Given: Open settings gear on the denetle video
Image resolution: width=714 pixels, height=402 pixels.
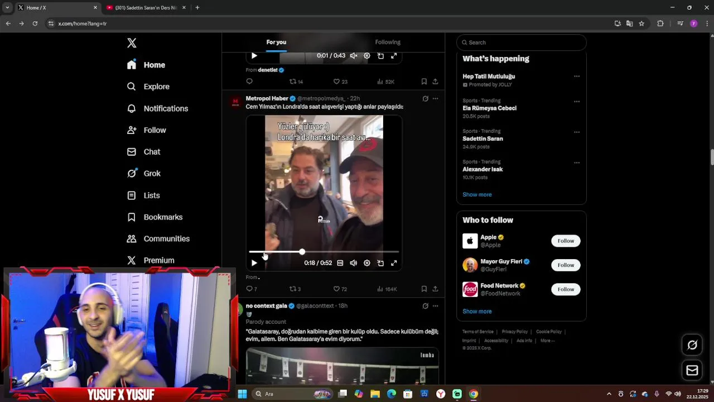Looking at the screenshot, I should coord(367,56).
